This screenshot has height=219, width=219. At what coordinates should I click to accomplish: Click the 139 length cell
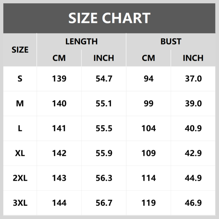pyautogui.click(x=59, y=79)
